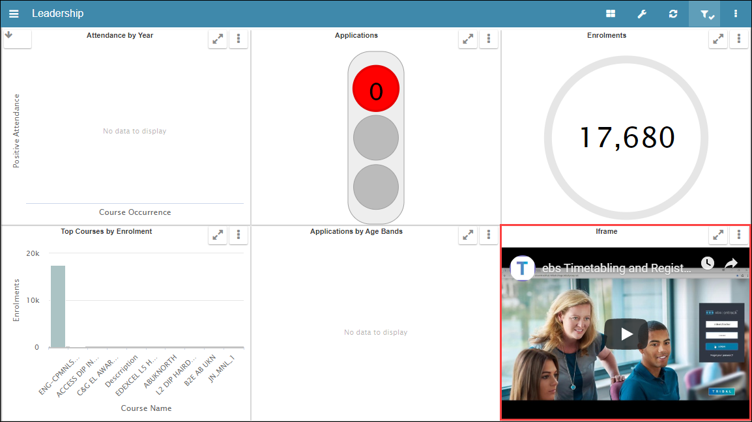Play the embedded ebs Timetabling video
Screen dimensions: 752x422
point(626,333)
